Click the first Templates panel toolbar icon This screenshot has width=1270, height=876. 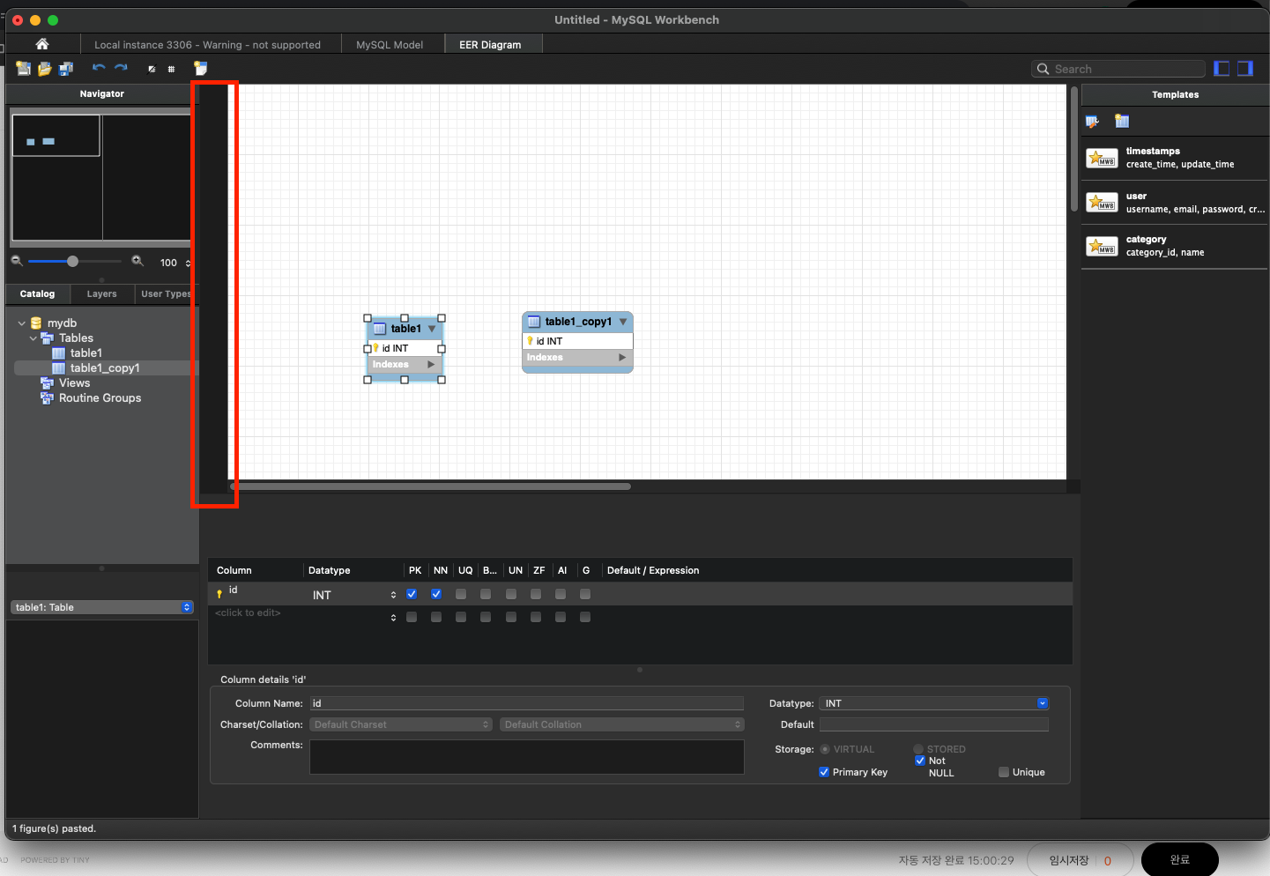click(x=1093, y=122)
